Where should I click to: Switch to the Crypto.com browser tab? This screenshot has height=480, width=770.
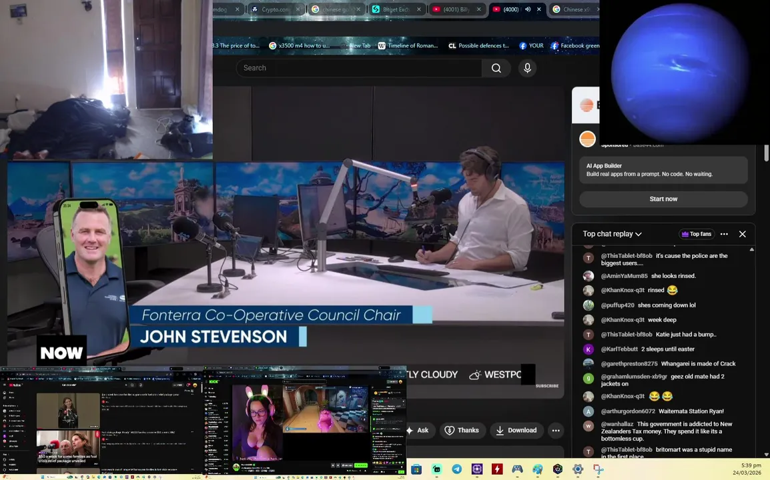275,9
